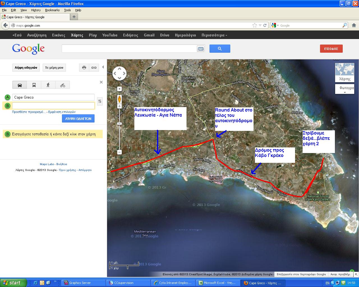Open Εικόνες in Google bar

[x=59, y=35]
